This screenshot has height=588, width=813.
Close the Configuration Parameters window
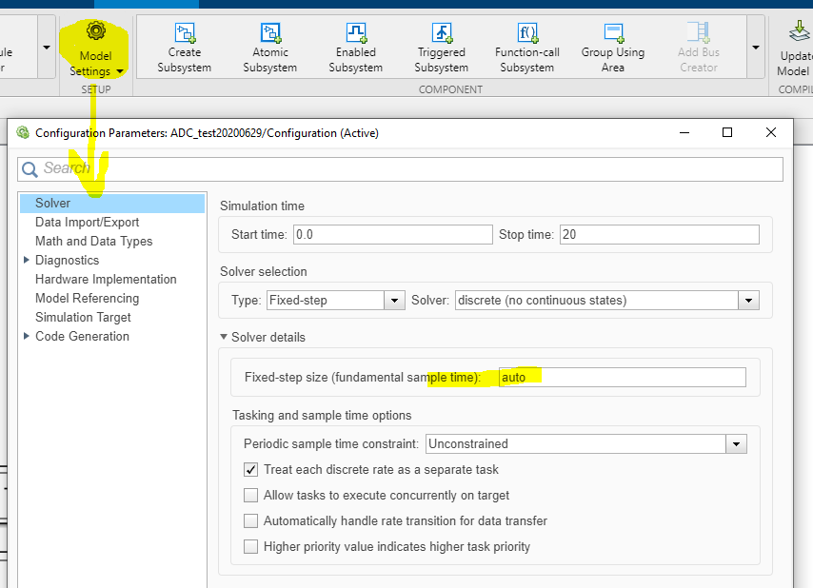point(771,132)
